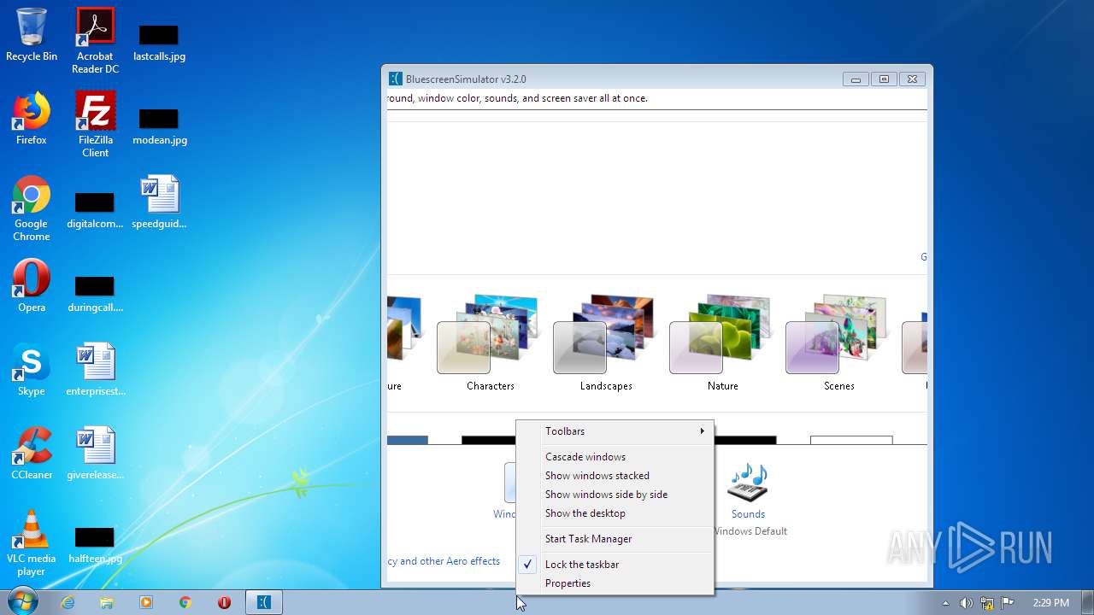Expand the Toolbars submenu
Viewport: 1094px width, 615px height.
coord(615,431)
